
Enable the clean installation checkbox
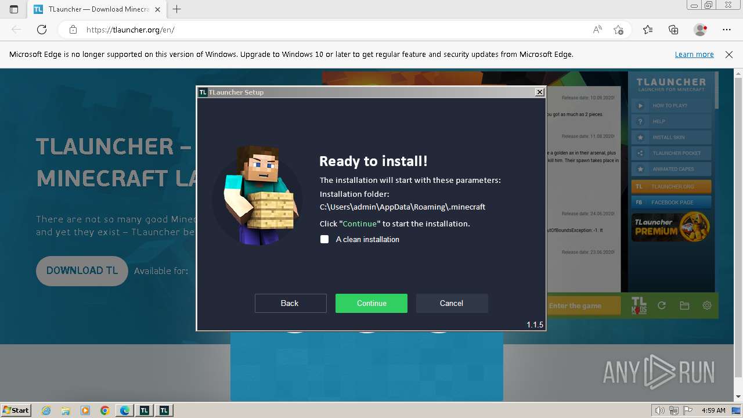[x=324, y=239]
